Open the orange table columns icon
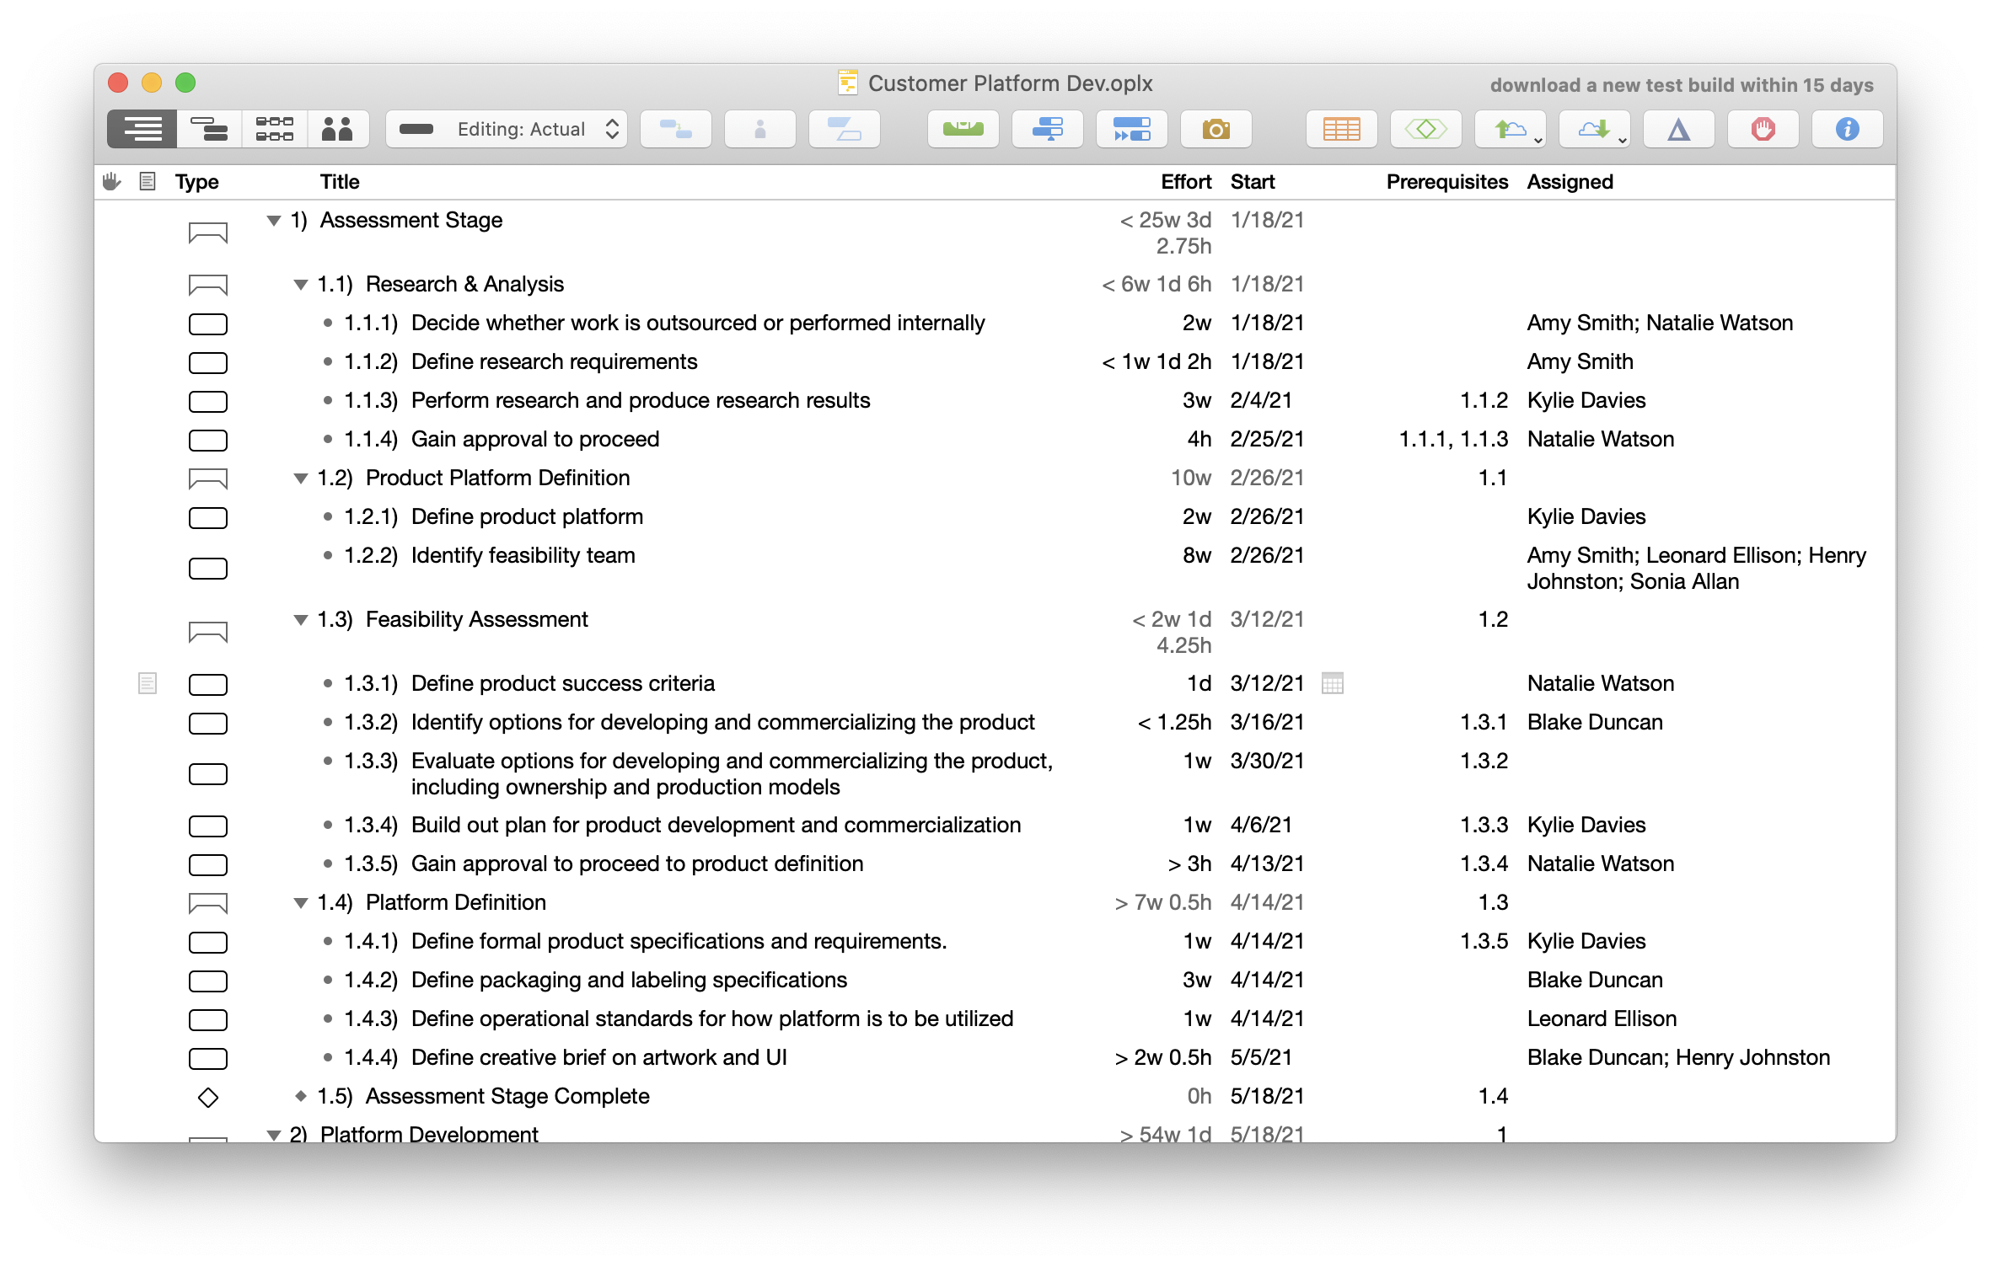This screenshot has height=1267, width=1991. click(1342, 129)
